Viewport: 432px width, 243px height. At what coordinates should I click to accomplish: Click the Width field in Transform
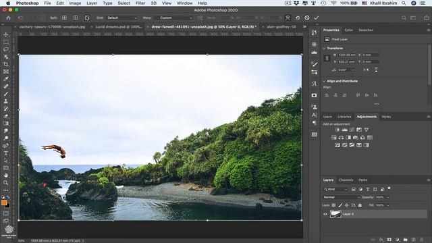click(347, 55)
